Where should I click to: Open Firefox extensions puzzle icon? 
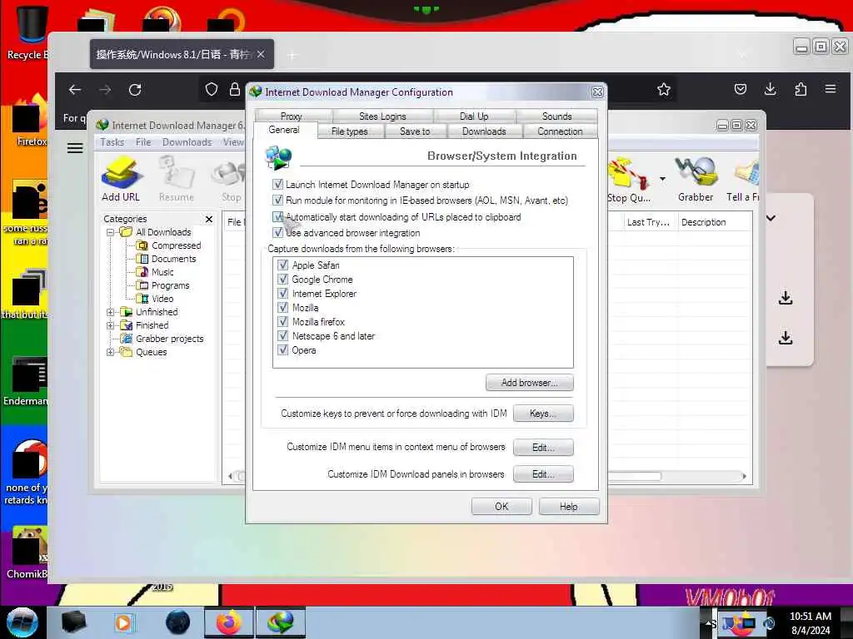[x=801, y=89]
